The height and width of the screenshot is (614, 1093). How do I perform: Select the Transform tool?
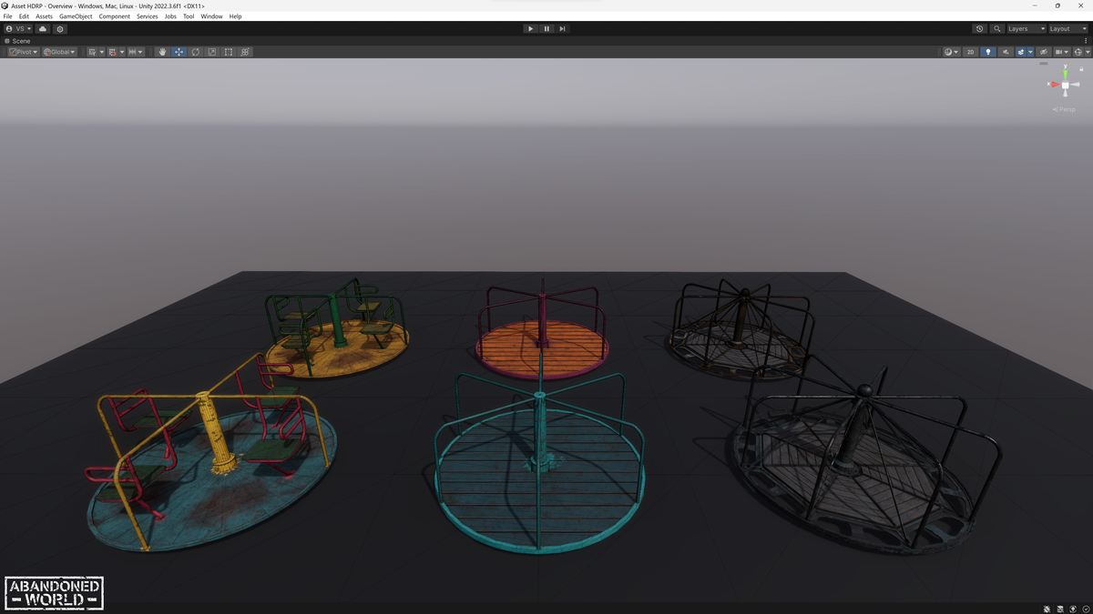[245, 52]
